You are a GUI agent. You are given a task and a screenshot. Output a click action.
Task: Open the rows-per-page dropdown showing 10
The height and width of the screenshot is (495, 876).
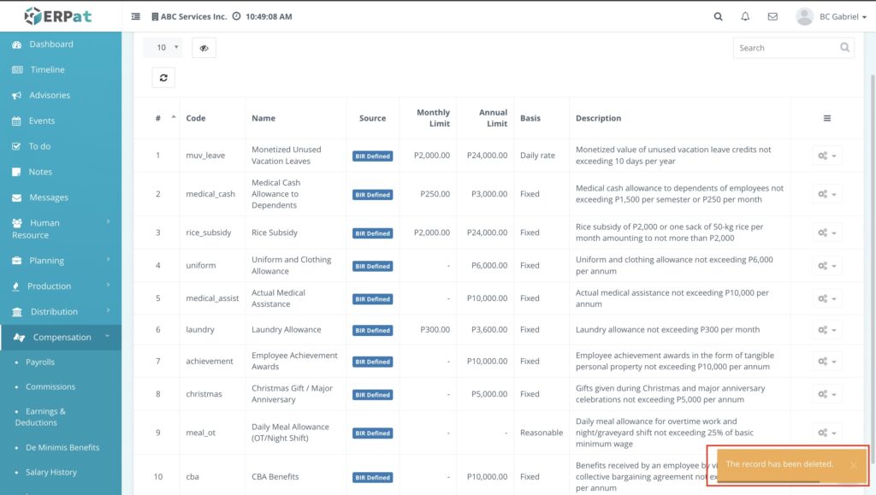coord(163,48)
